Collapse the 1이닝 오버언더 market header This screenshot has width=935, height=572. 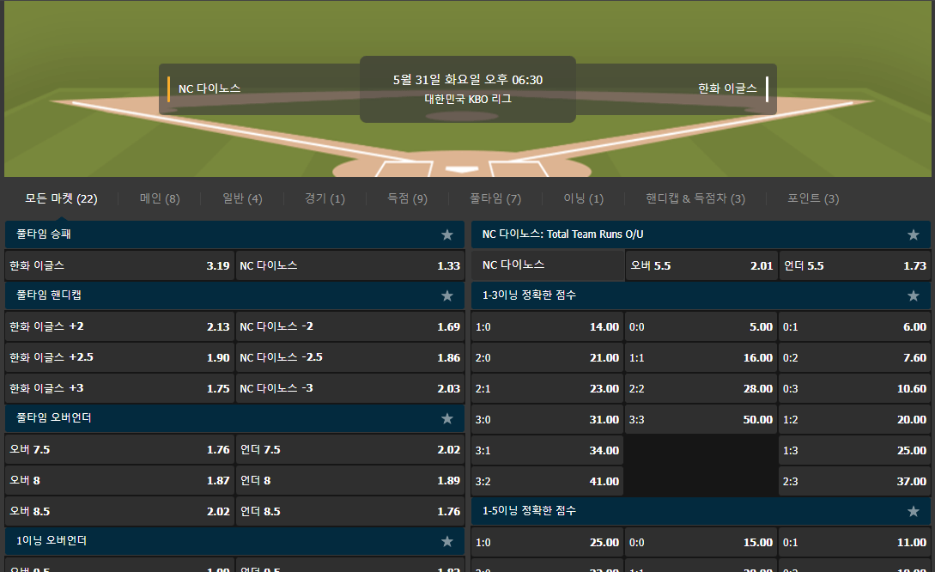click(234, 541)
